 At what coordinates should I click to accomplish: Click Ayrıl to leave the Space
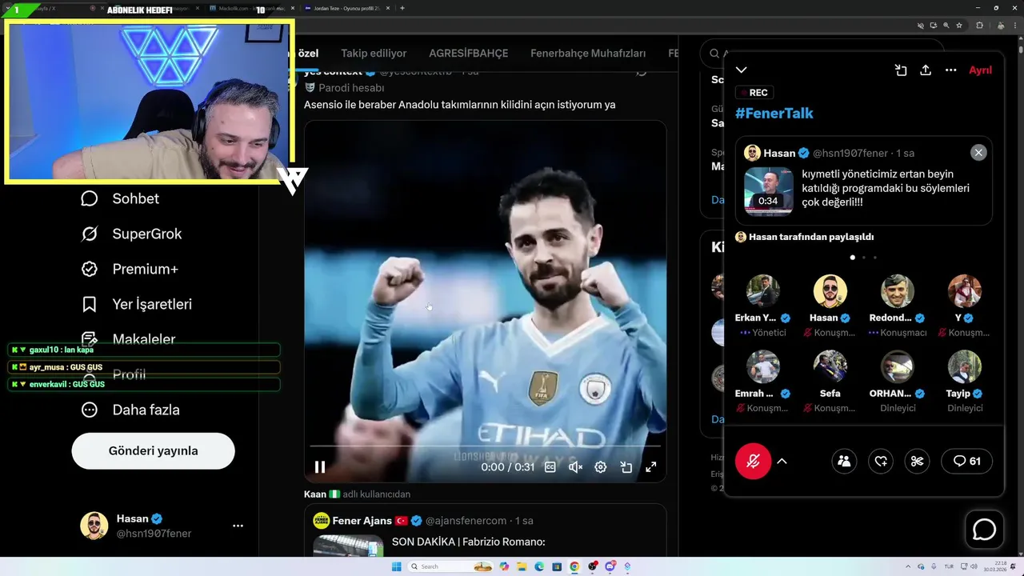(x=980, y=70)
